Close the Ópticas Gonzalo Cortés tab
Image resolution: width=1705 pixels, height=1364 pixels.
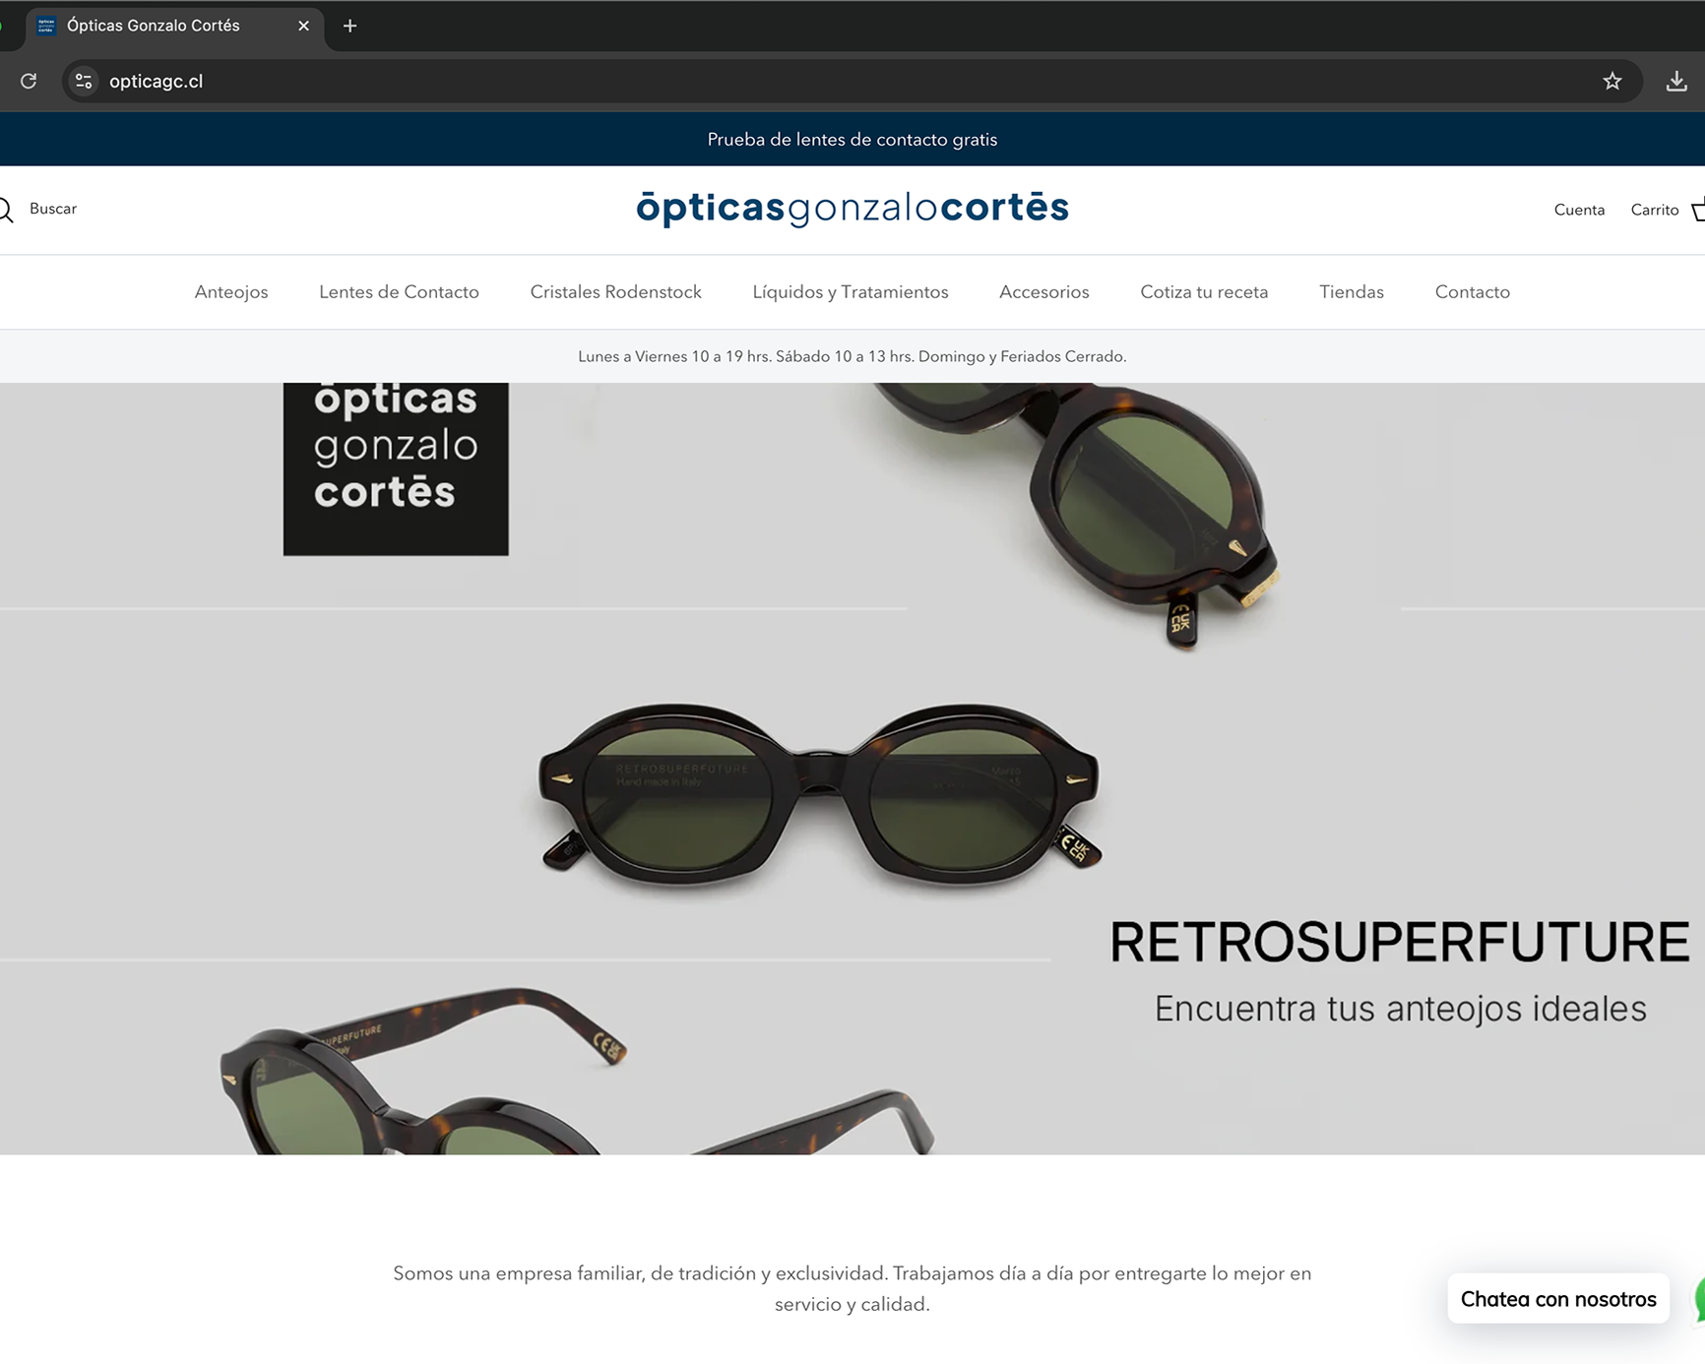[x=303, y=26]
